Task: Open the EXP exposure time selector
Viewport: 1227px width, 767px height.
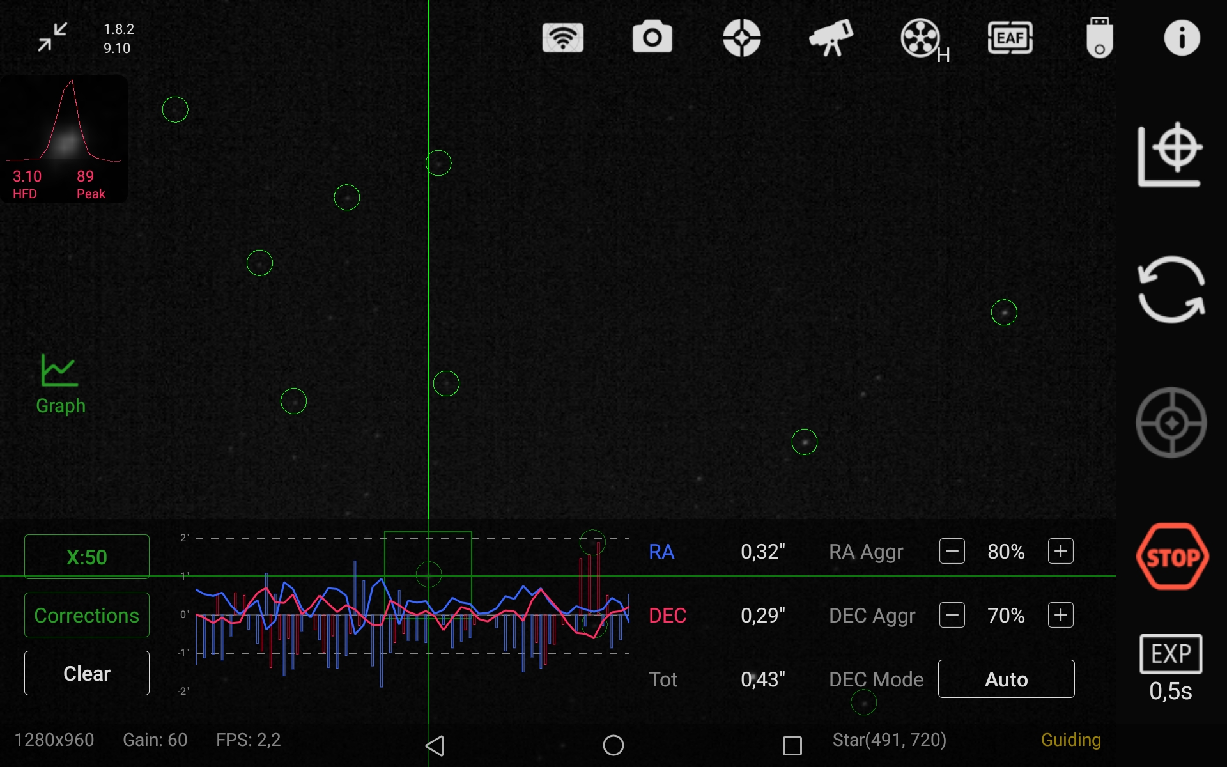Action: (x=1171, y=669)
